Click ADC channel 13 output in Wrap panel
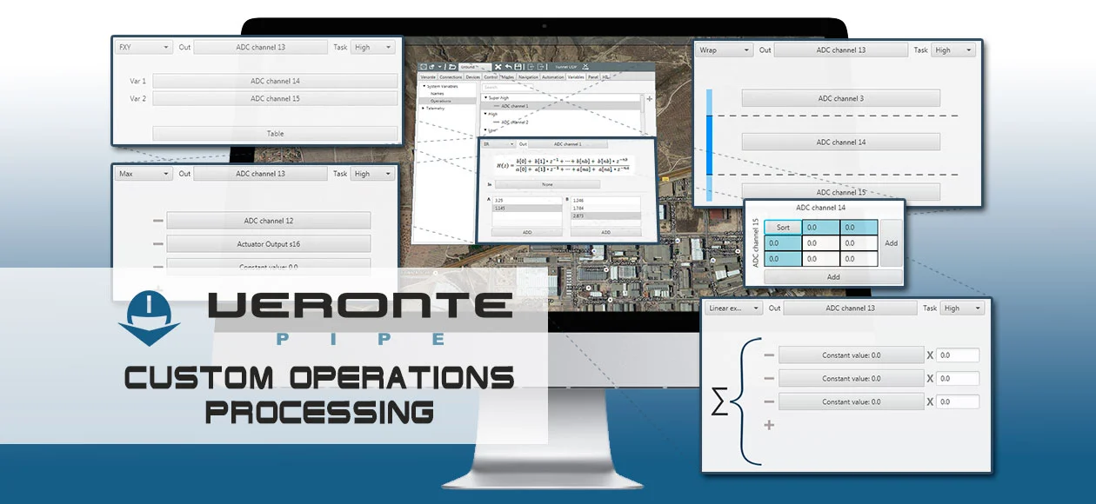This screenshot has width=1096, height=504. (841, 50)
